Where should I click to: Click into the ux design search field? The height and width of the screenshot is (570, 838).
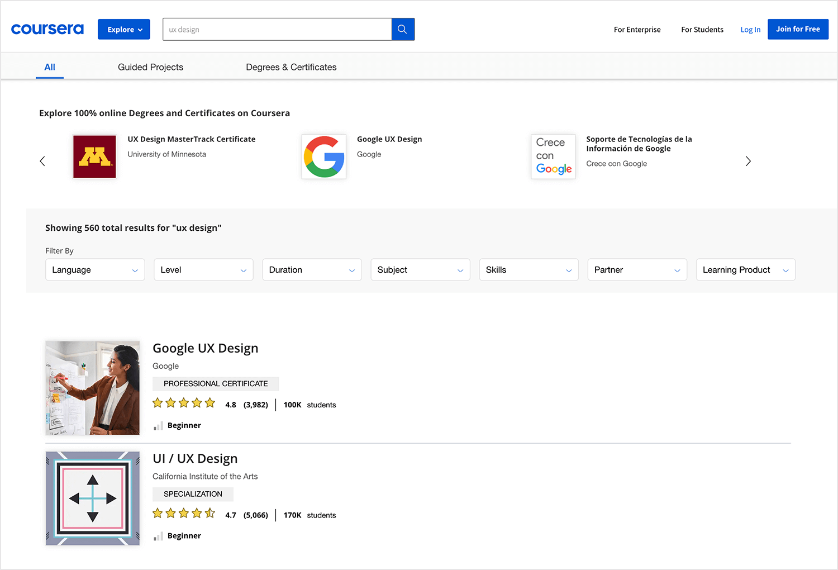(277, 29)
